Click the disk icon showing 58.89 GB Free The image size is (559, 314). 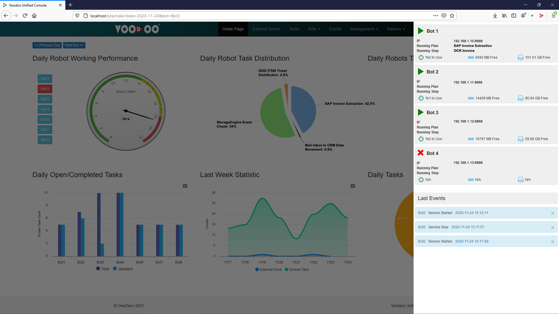pos(520,138)
